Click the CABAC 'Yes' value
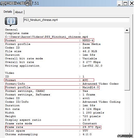Viewport: 134px width, 138px height. pos(85,91)
